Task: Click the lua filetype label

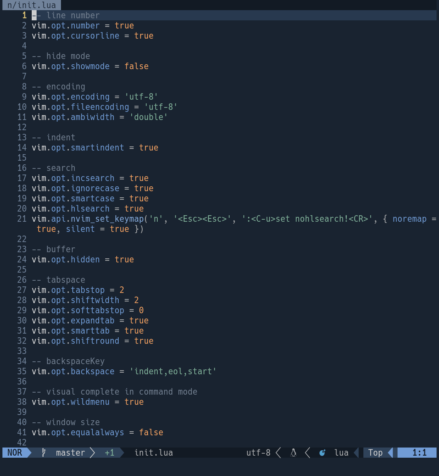Action: [341, 453]
